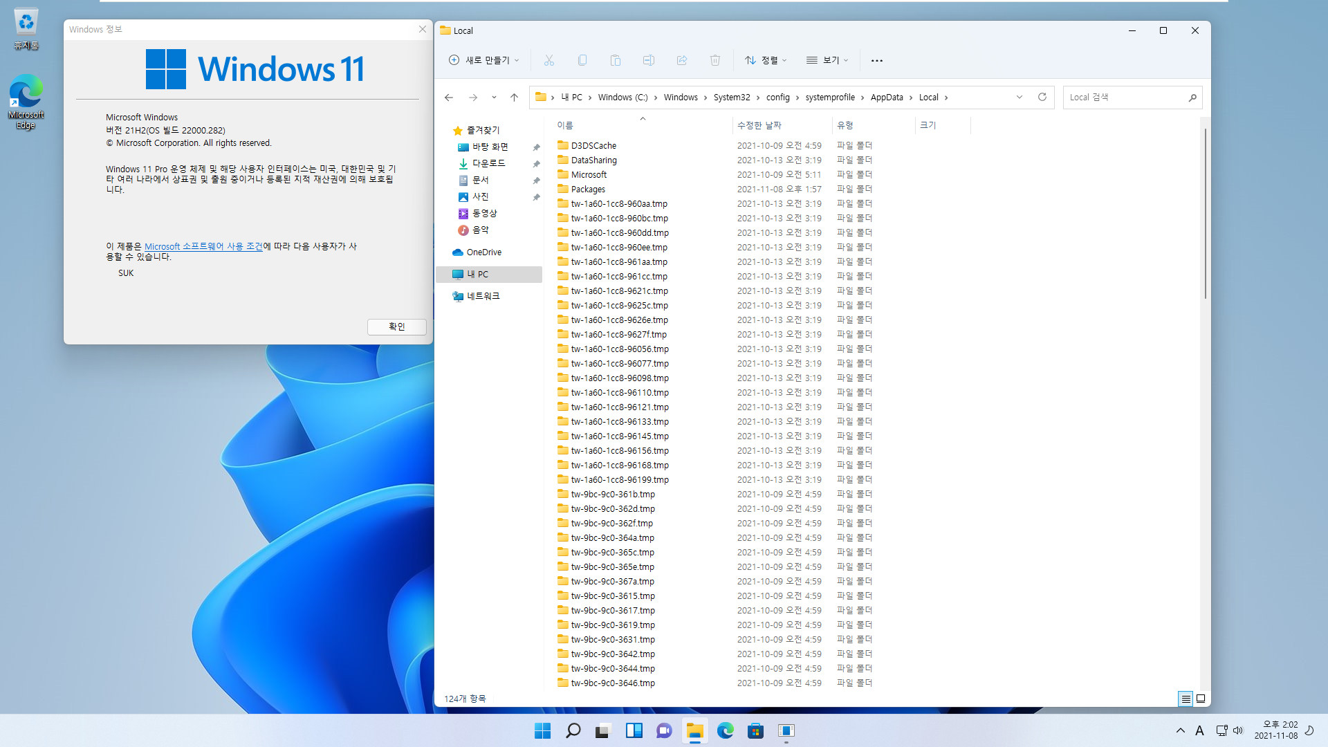Expand the chevron after AppData in address bar
The image size is (1328, 747).
(911, 98)
